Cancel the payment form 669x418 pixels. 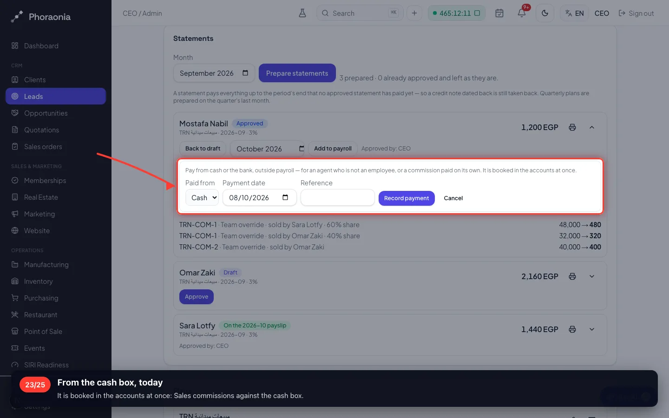click(x=453, y=198)
